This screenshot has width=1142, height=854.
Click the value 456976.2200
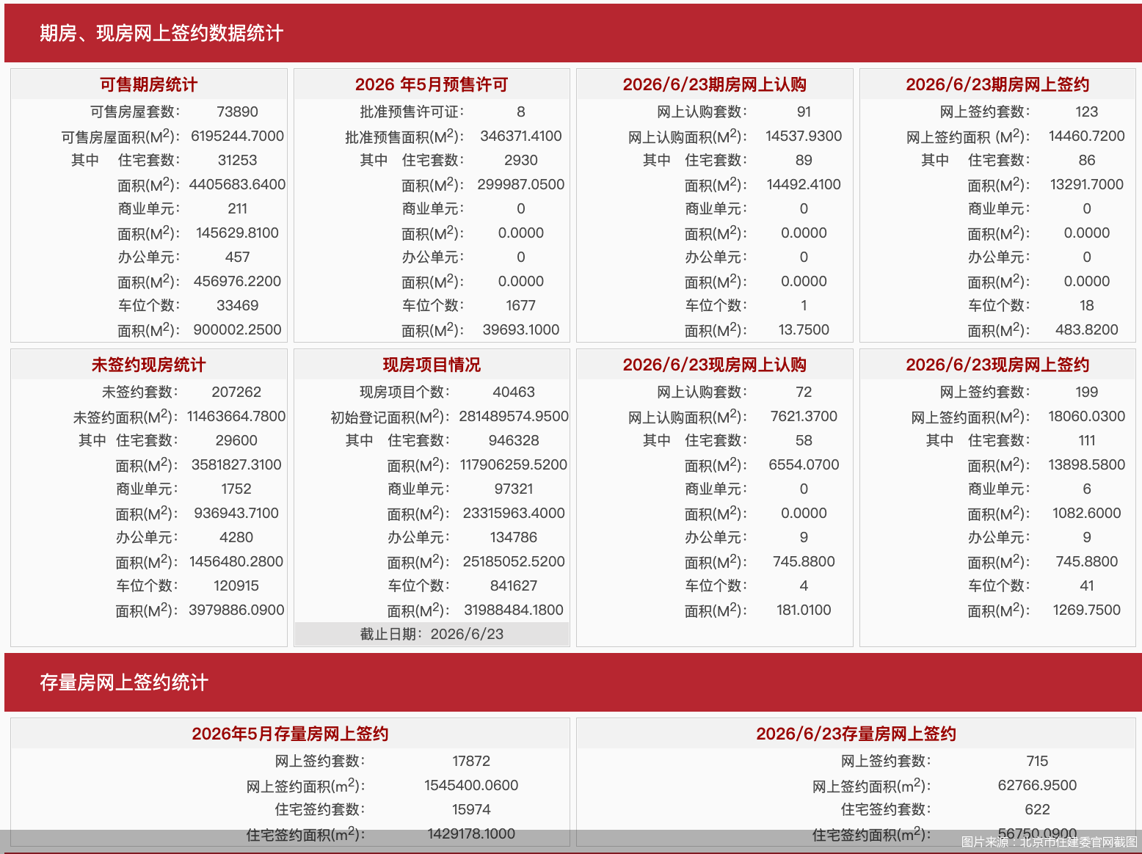[238, 281]
